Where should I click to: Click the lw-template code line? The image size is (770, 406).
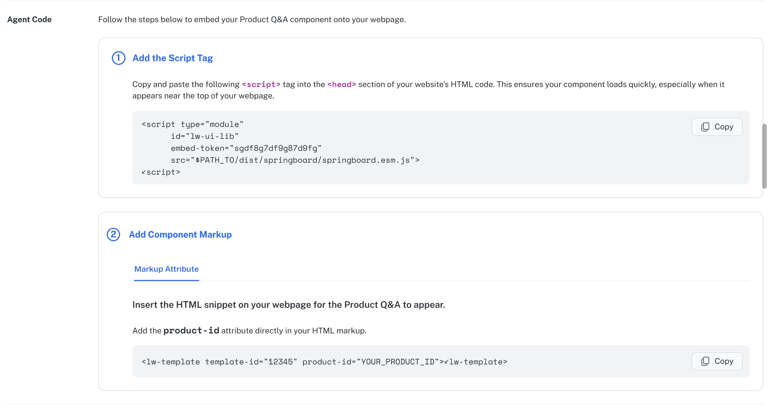pyautogui.click(x=324, y=362)
